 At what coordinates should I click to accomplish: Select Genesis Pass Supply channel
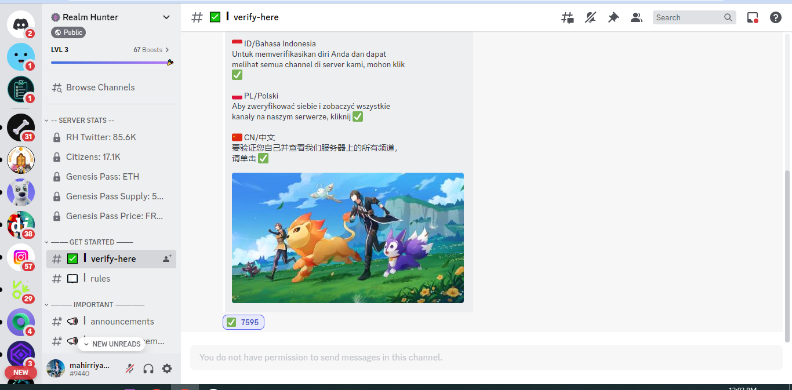[111, 196]
